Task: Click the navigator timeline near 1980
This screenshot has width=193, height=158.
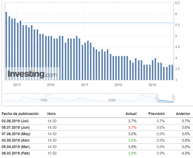Action: 44,100
